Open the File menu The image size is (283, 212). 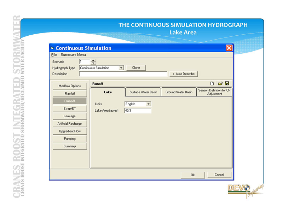coord(54,55)
